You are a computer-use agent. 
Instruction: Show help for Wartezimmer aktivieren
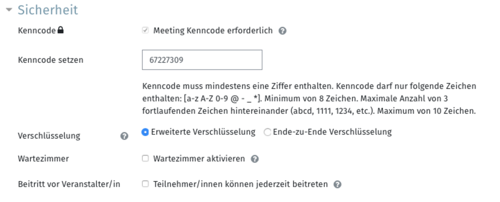coord(255,159)
